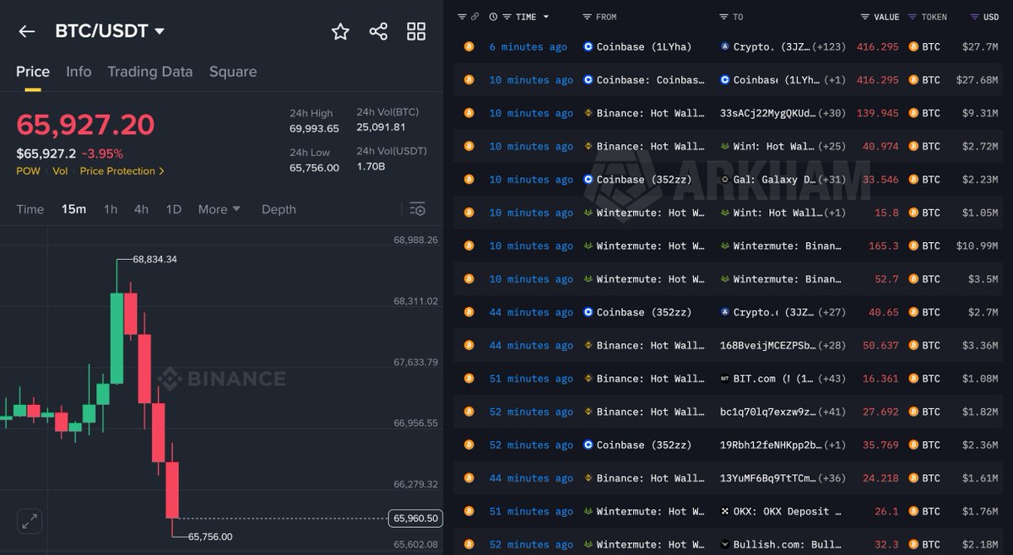Open the Price Protection link
The height and width of the screenshot is (555, 1013).
point(116,170)
